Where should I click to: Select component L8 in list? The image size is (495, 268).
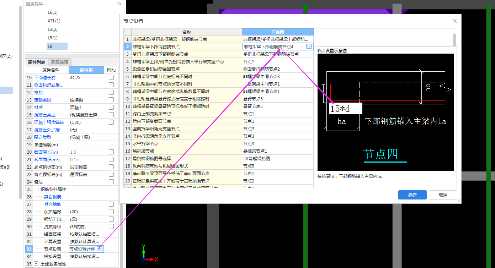57,46
